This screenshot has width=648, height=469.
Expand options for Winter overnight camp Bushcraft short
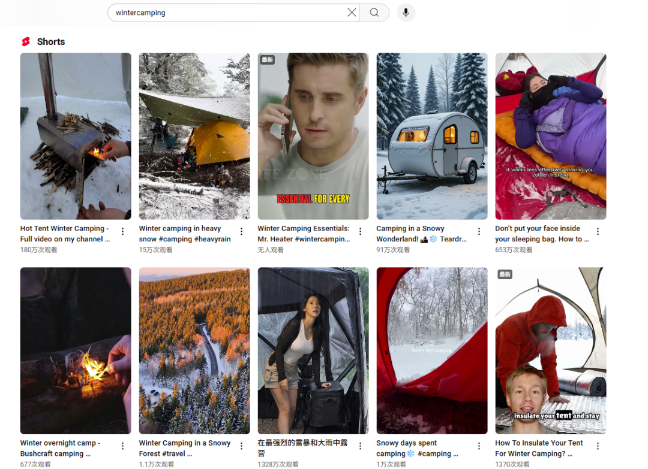(x=122, y=446)
